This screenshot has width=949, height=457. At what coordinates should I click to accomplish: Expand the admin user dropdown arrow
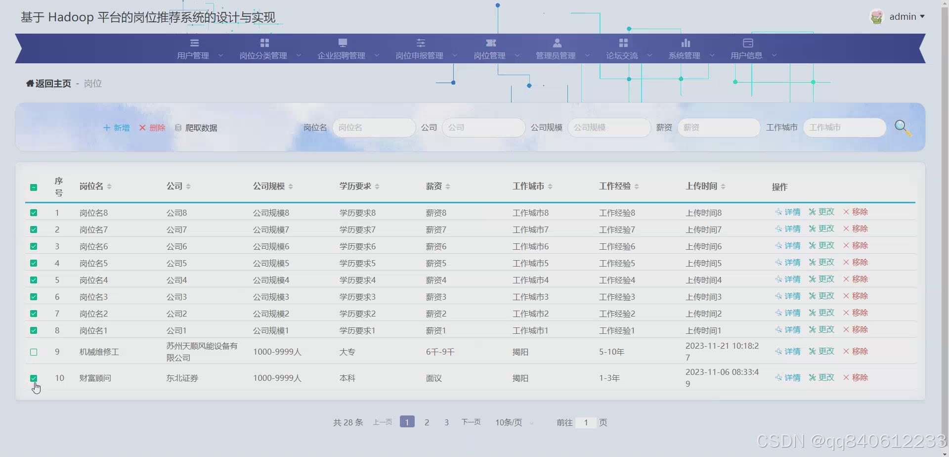click(922, 17)
